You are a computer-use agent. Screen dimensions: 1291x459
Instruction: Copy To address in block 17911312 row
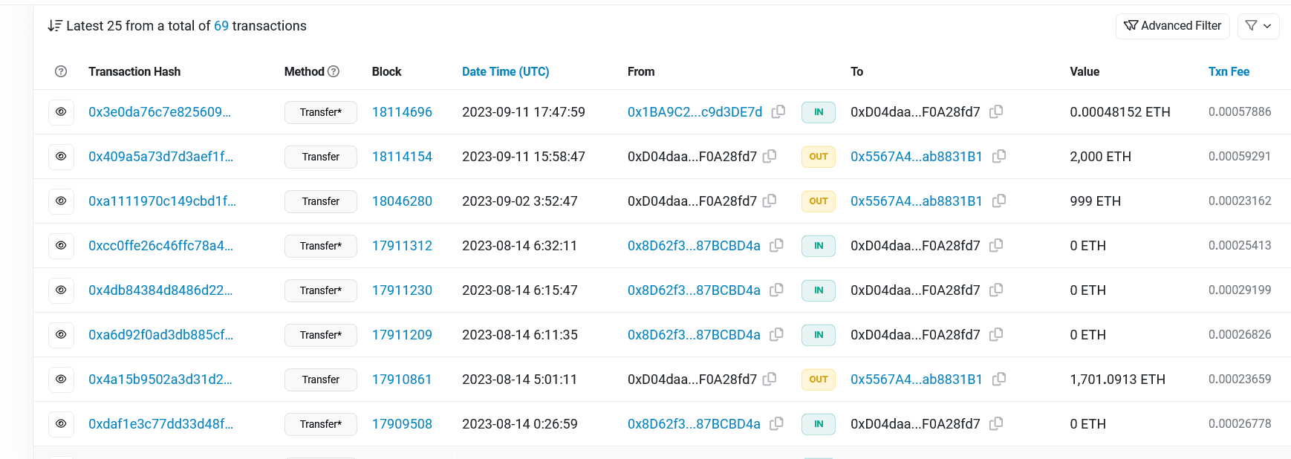pyautogui.click(x=996, y=245)
